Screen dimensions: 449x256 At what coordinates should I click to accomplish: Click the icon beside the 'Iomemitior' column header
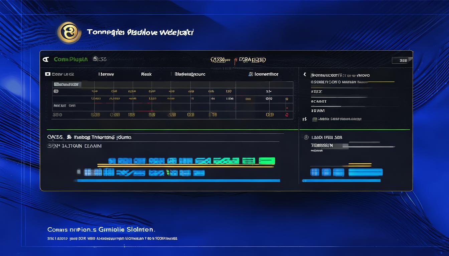tap(251, 74)
